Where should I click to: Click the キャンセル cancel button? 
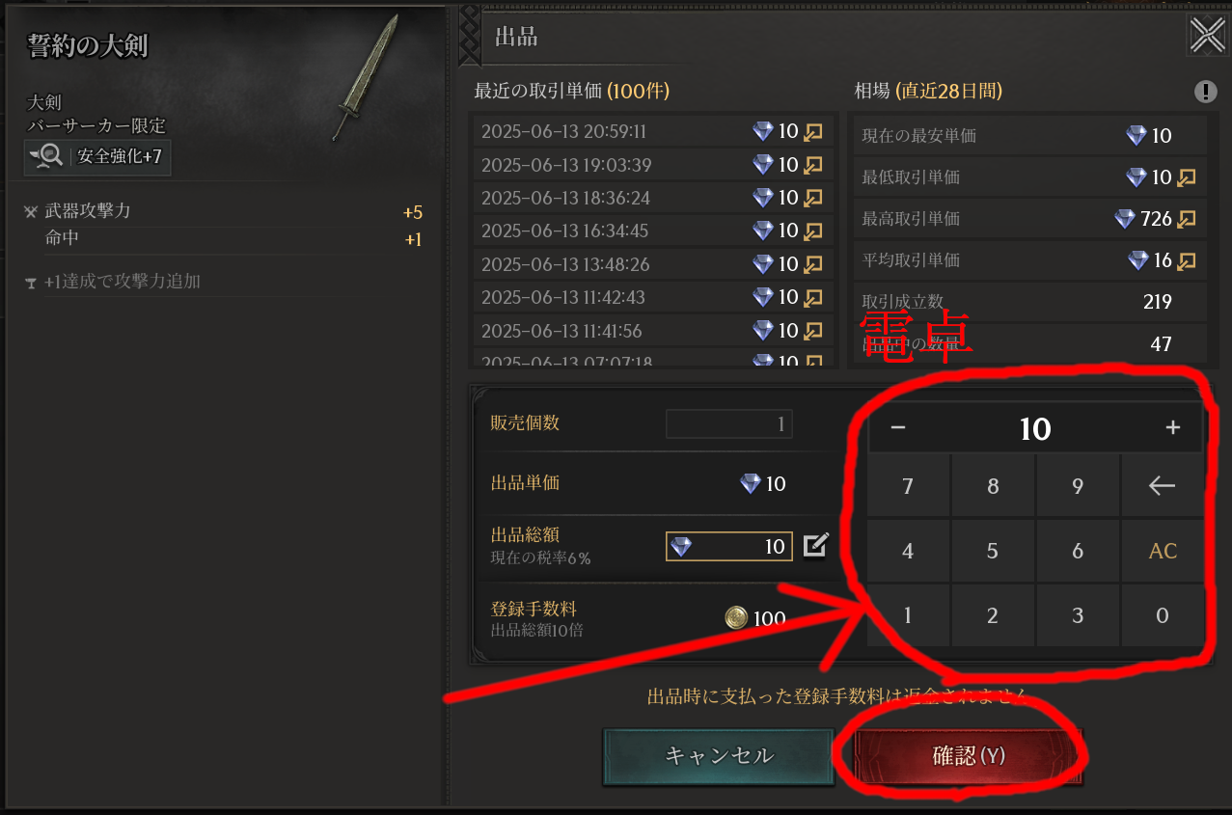click(x=719, y=756)
